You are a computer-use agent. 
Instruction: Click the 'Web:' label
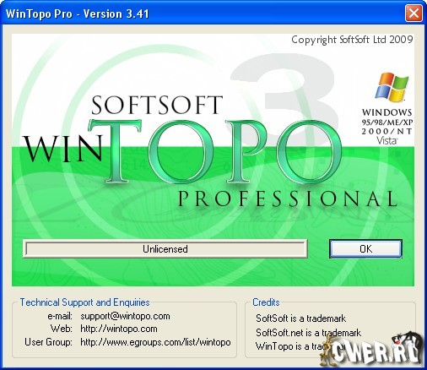62,329
